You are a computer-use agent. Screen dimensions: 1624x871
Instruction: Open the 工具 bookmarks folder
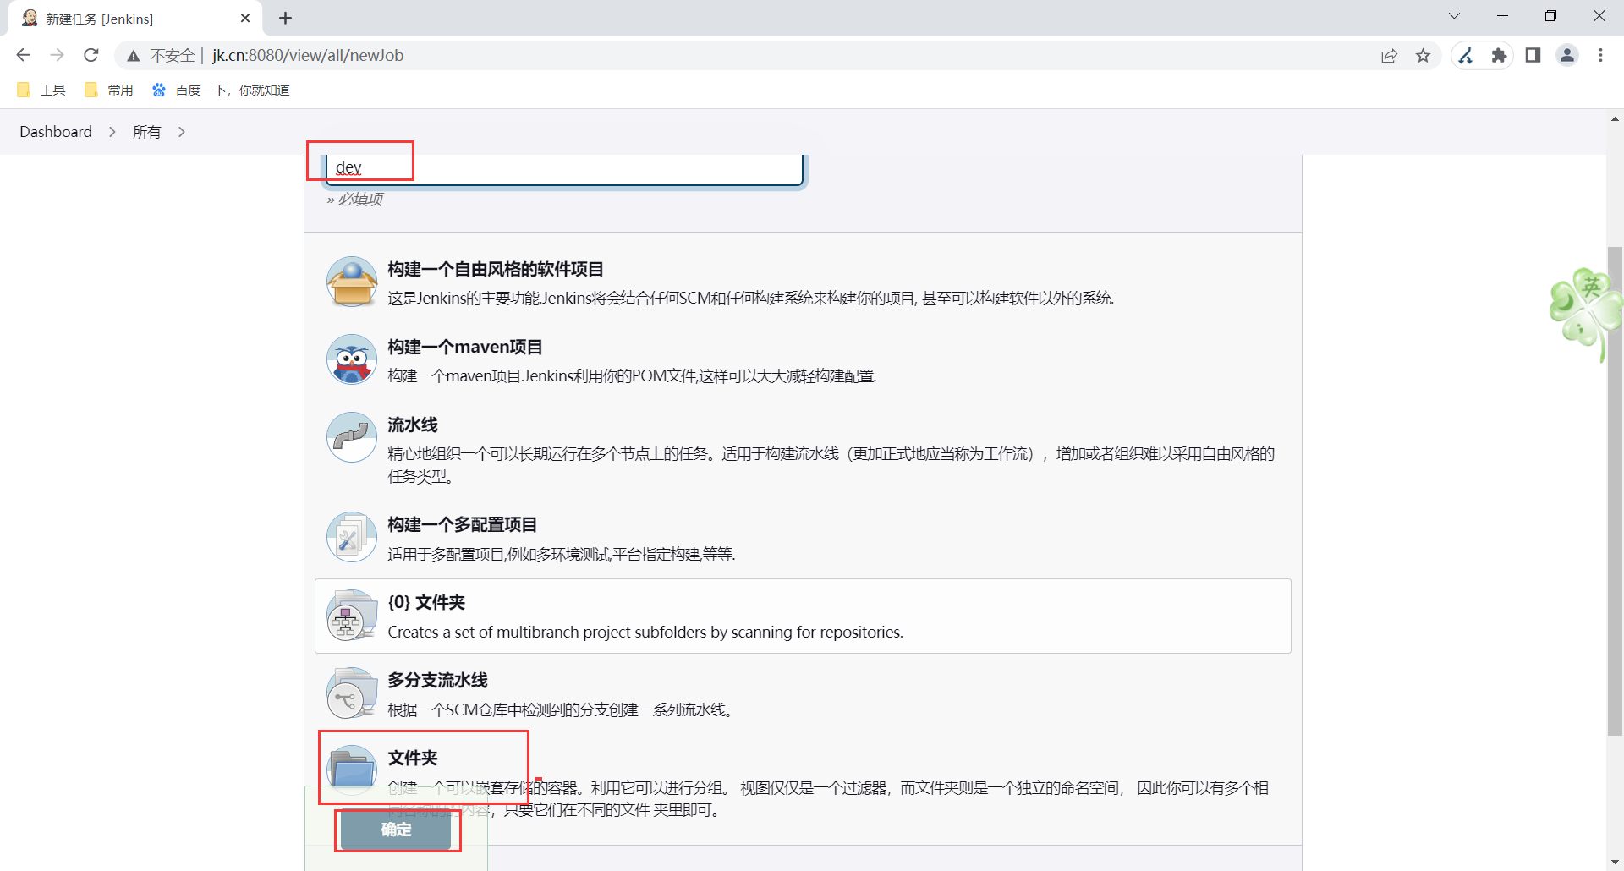pos(41,90)
